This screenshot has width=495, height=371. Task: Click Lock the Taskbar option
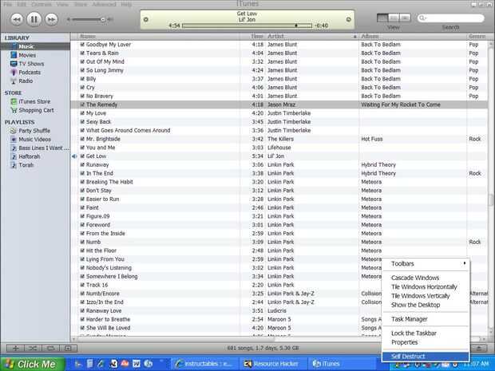click(x=426, y=334)
